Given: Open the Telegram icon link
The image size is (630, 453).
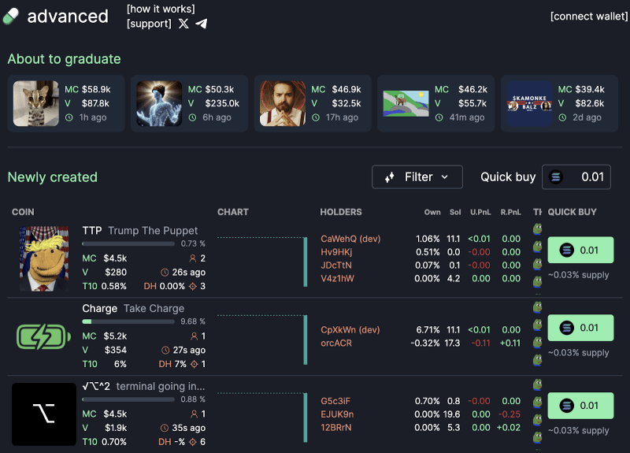Looking at the screenshot, I should point(202,24).
